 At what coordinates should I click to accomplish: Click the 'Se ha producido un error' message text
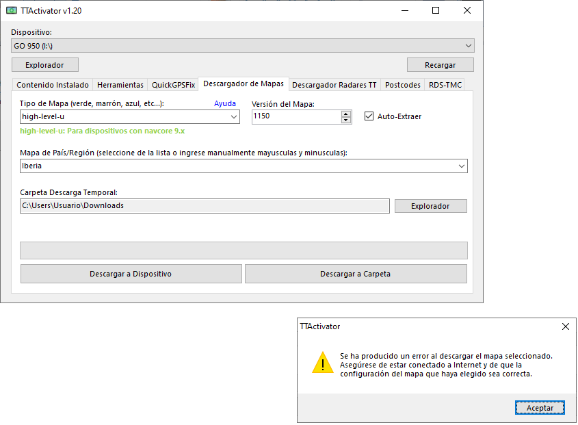(446, 365)
